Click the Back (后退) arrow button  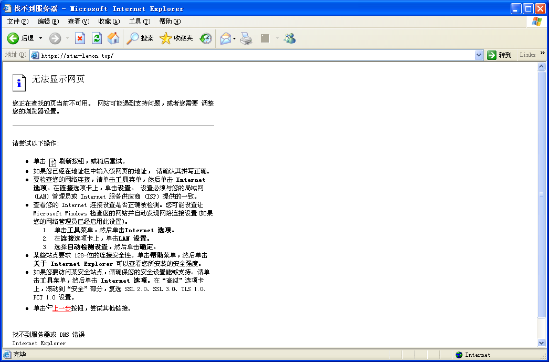[13, 38]
